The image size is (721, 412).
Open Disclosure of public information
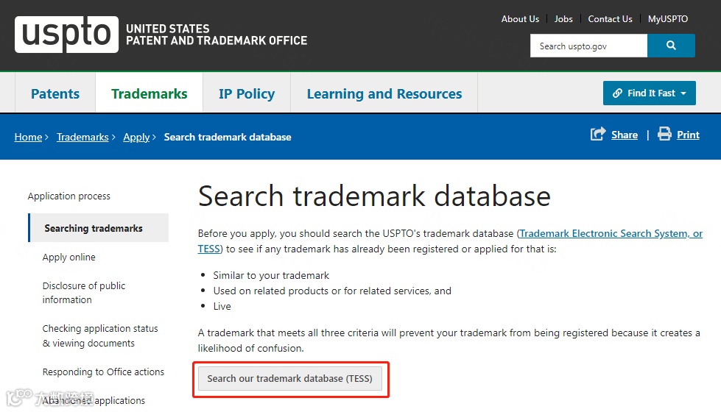[x=84, y=293]
